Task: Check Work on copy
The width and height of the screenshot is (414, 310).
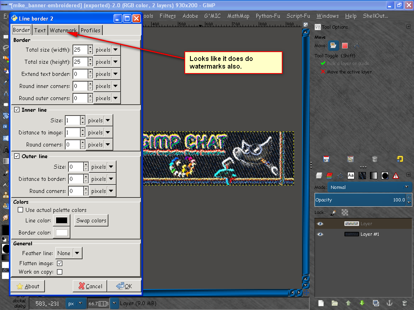Action: click(x=60, y=272)
